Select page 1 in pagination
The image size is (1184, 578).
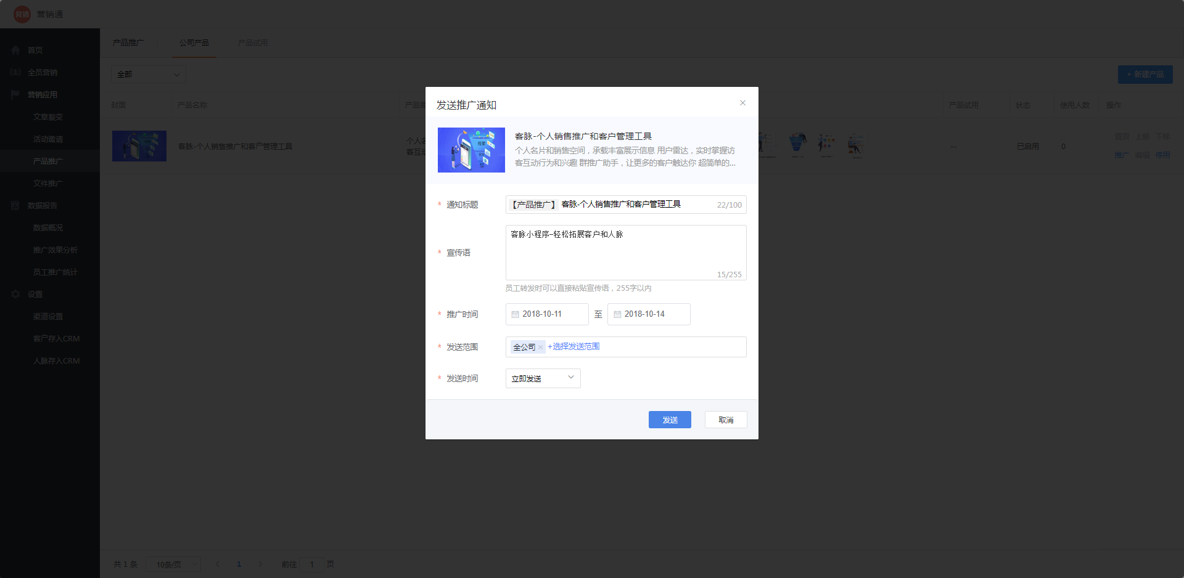pyautogui.click(x=239, y=564)
